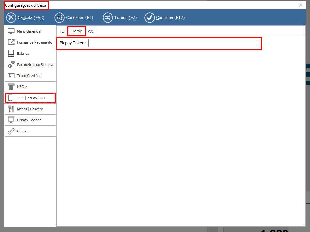Open Parâmetros do Sistema gears icon
Viewport: 310px width, 232px height.
[x=11, y=65]
